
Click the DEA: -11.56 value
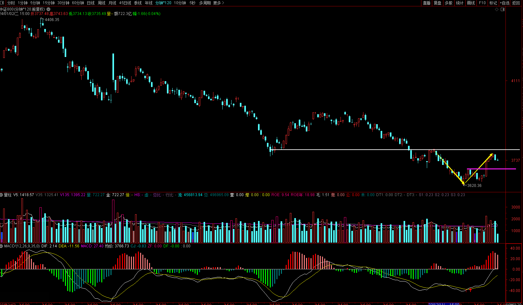(69, 246)
